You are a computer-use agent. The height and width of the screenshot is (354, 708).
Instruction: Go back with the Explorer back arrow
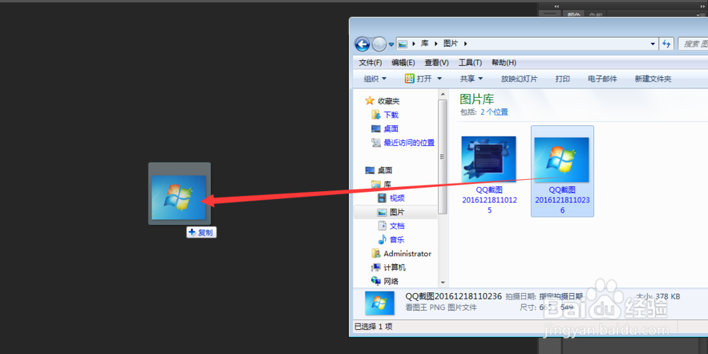point(362,44)
